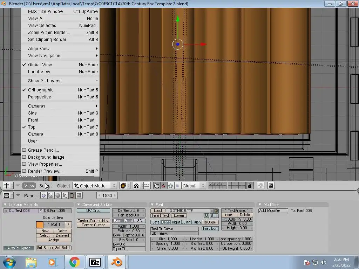Image resolution: width=359 pixels, height=269 pixels.
Task: Click the Insert Text button
Action: click(x=161, y=215)
